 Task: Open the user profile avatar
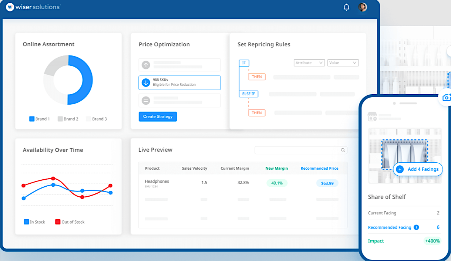tap(363, 7)
